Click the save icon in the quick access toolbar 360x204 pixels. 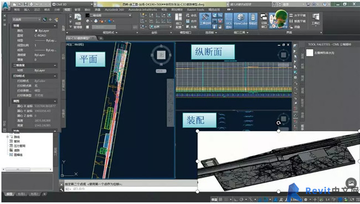[x=25, y=4]
